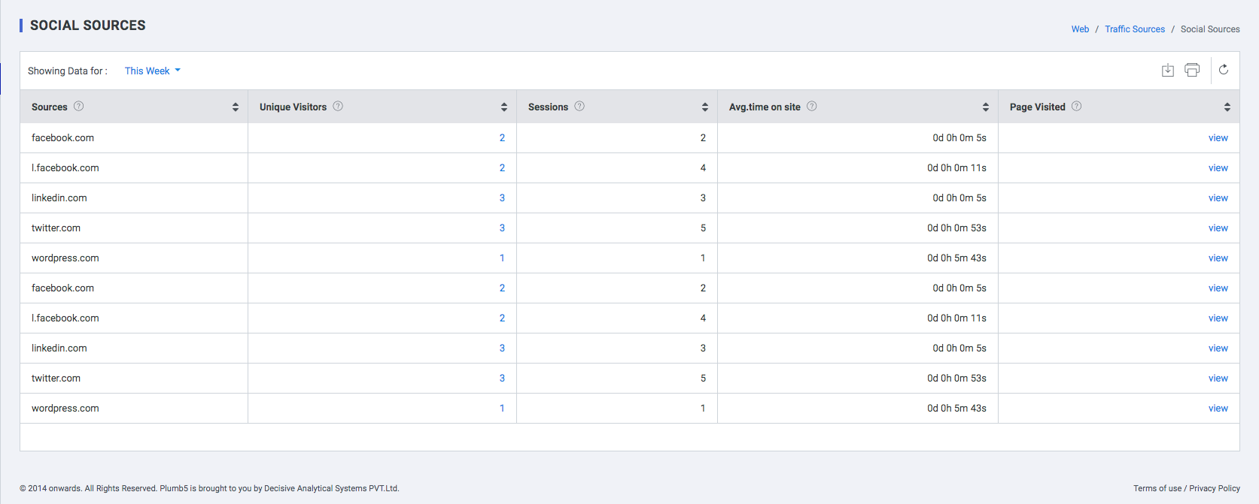Open the Privacy Policy footer link

click(x=1215, y=488)
